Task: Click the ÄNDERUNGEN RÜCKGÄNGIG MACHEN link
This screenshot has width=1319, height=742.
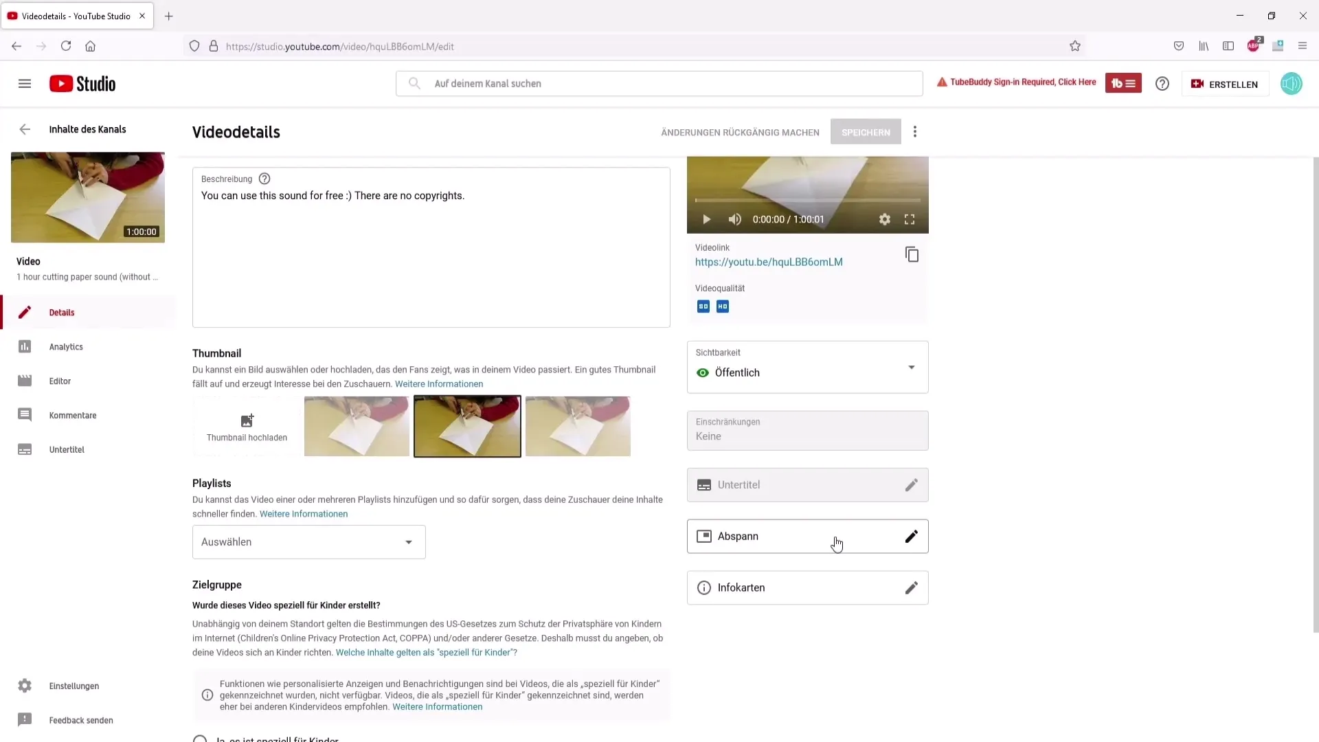Action: [x=740, y=131]
